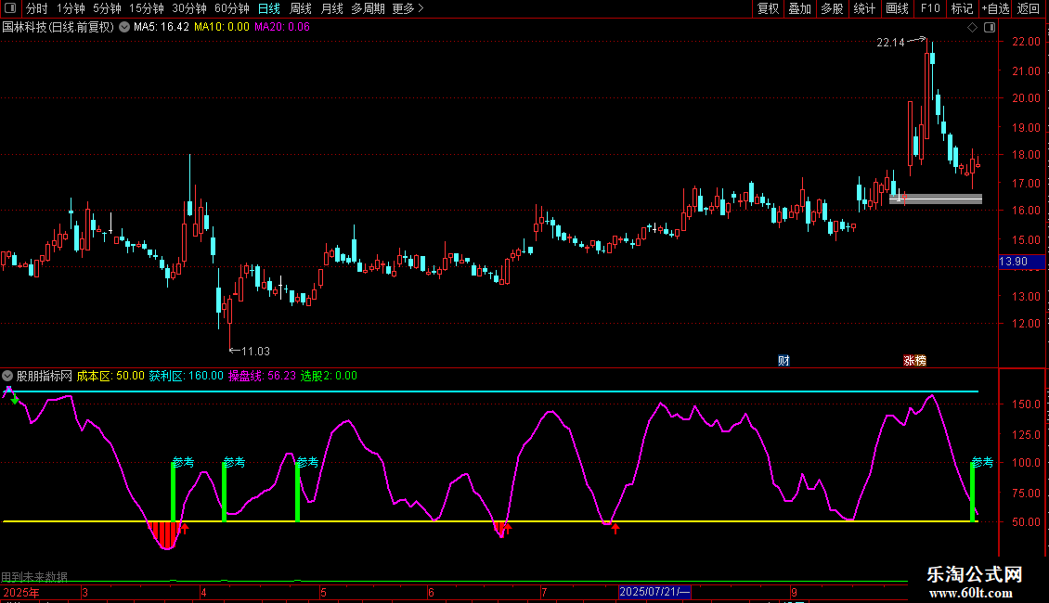Add stock with +自选 button

tap(994, 9)
